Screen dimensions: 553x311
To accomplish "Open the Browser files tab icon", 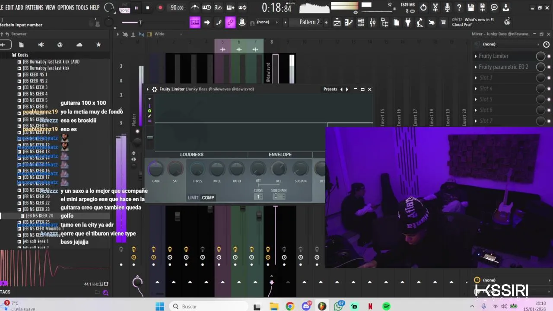I will coord(21,44).
